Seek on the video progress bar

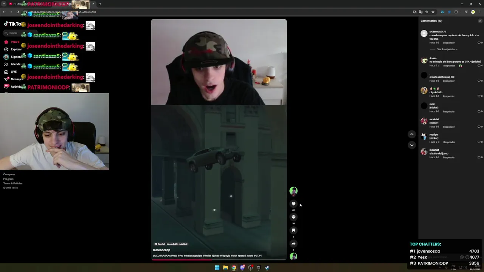coord(219,260)
